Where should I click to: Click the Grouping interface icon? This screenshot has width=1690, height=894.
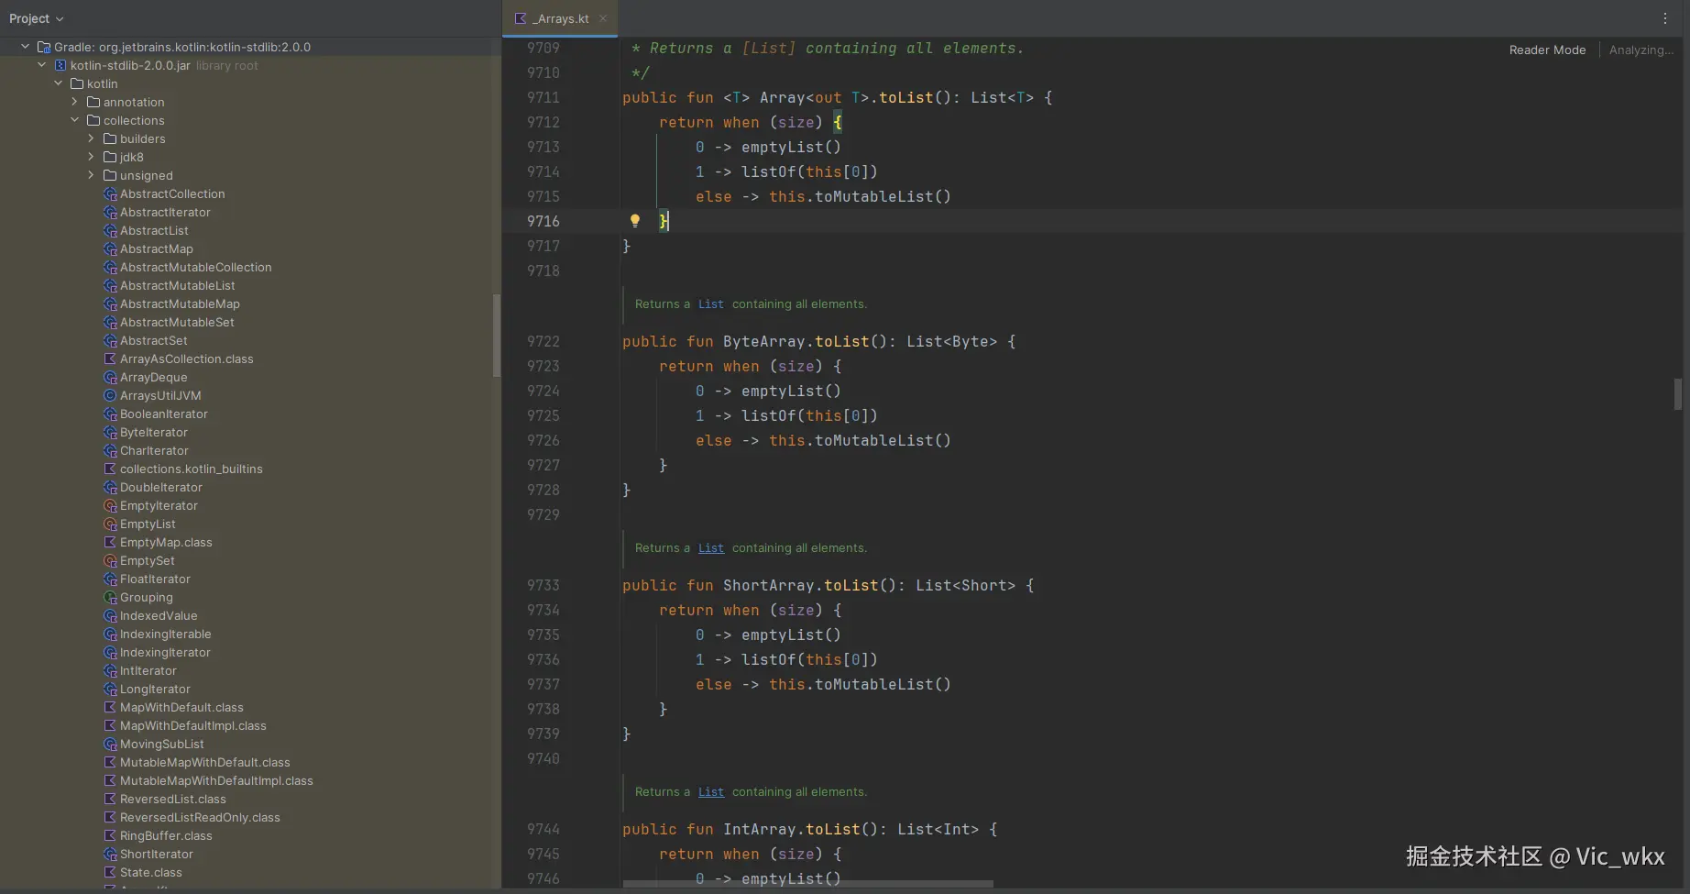point(110,597)
